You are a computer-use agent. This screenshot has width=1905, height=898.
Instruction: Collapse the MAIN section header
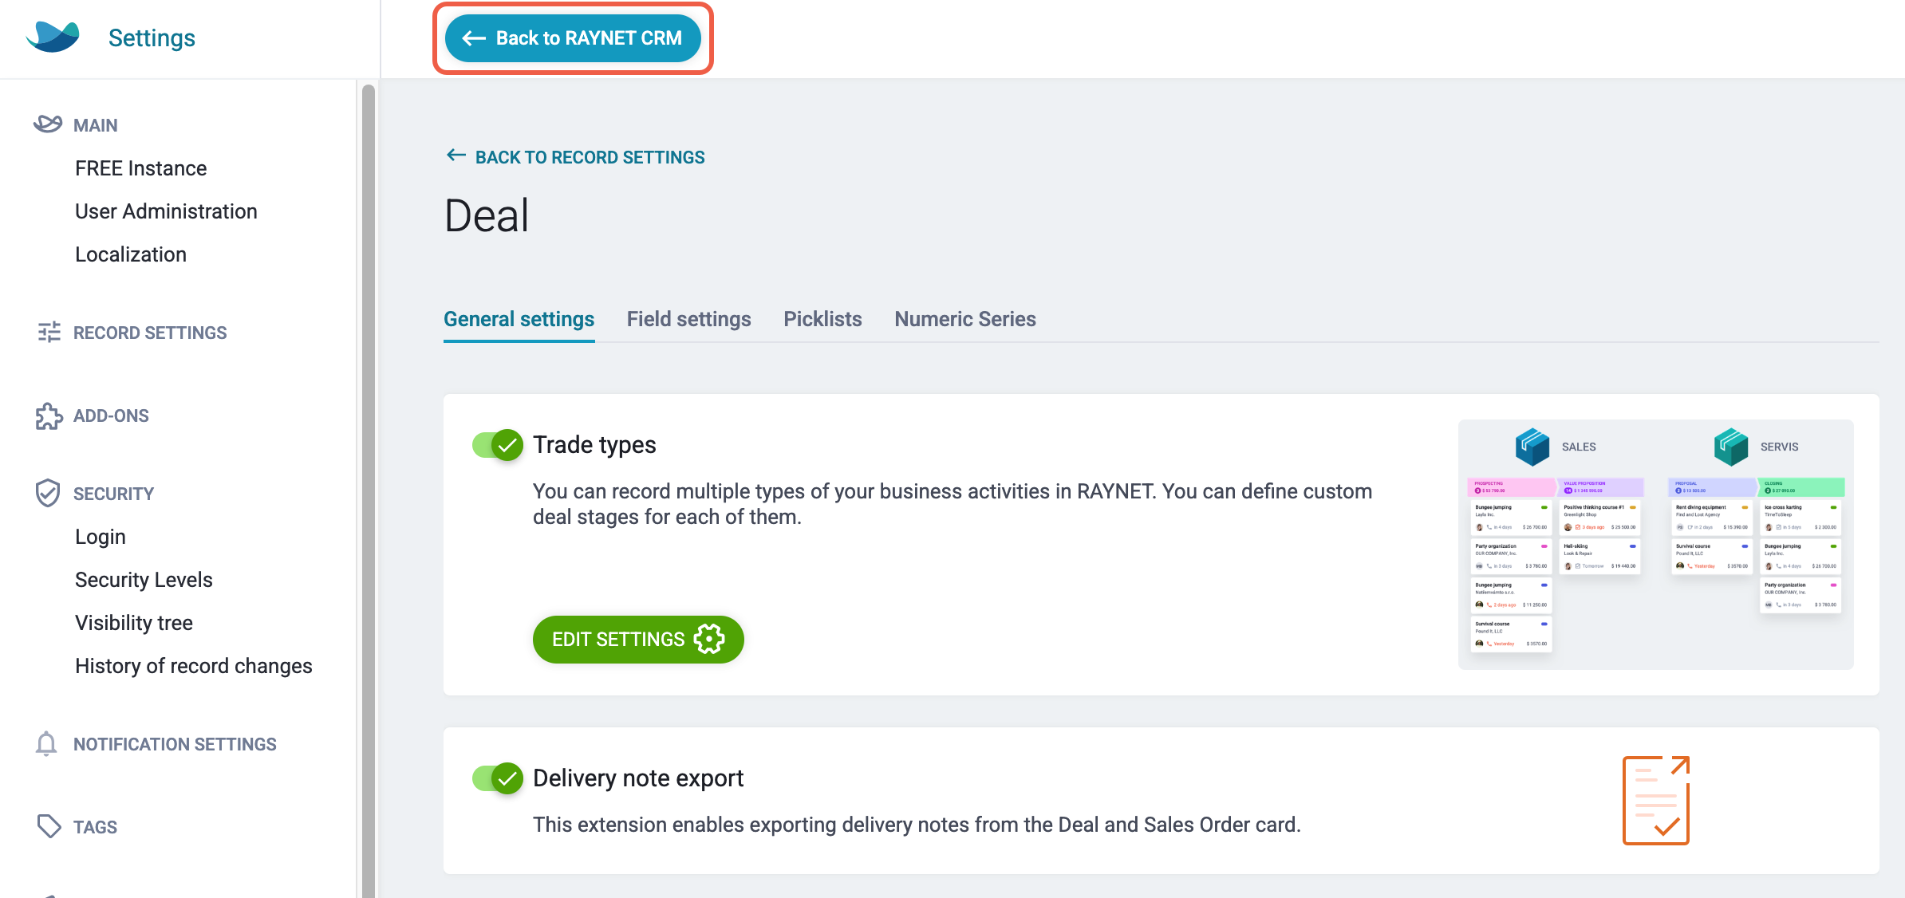(x=96, y=125)
